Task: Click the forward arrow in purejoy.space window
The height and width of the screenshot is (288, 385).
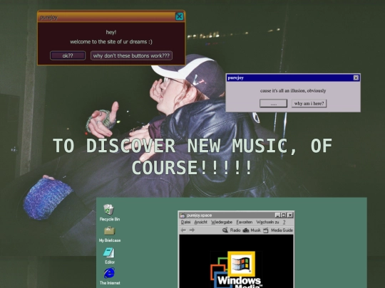Action: click(x=192, y=230)
